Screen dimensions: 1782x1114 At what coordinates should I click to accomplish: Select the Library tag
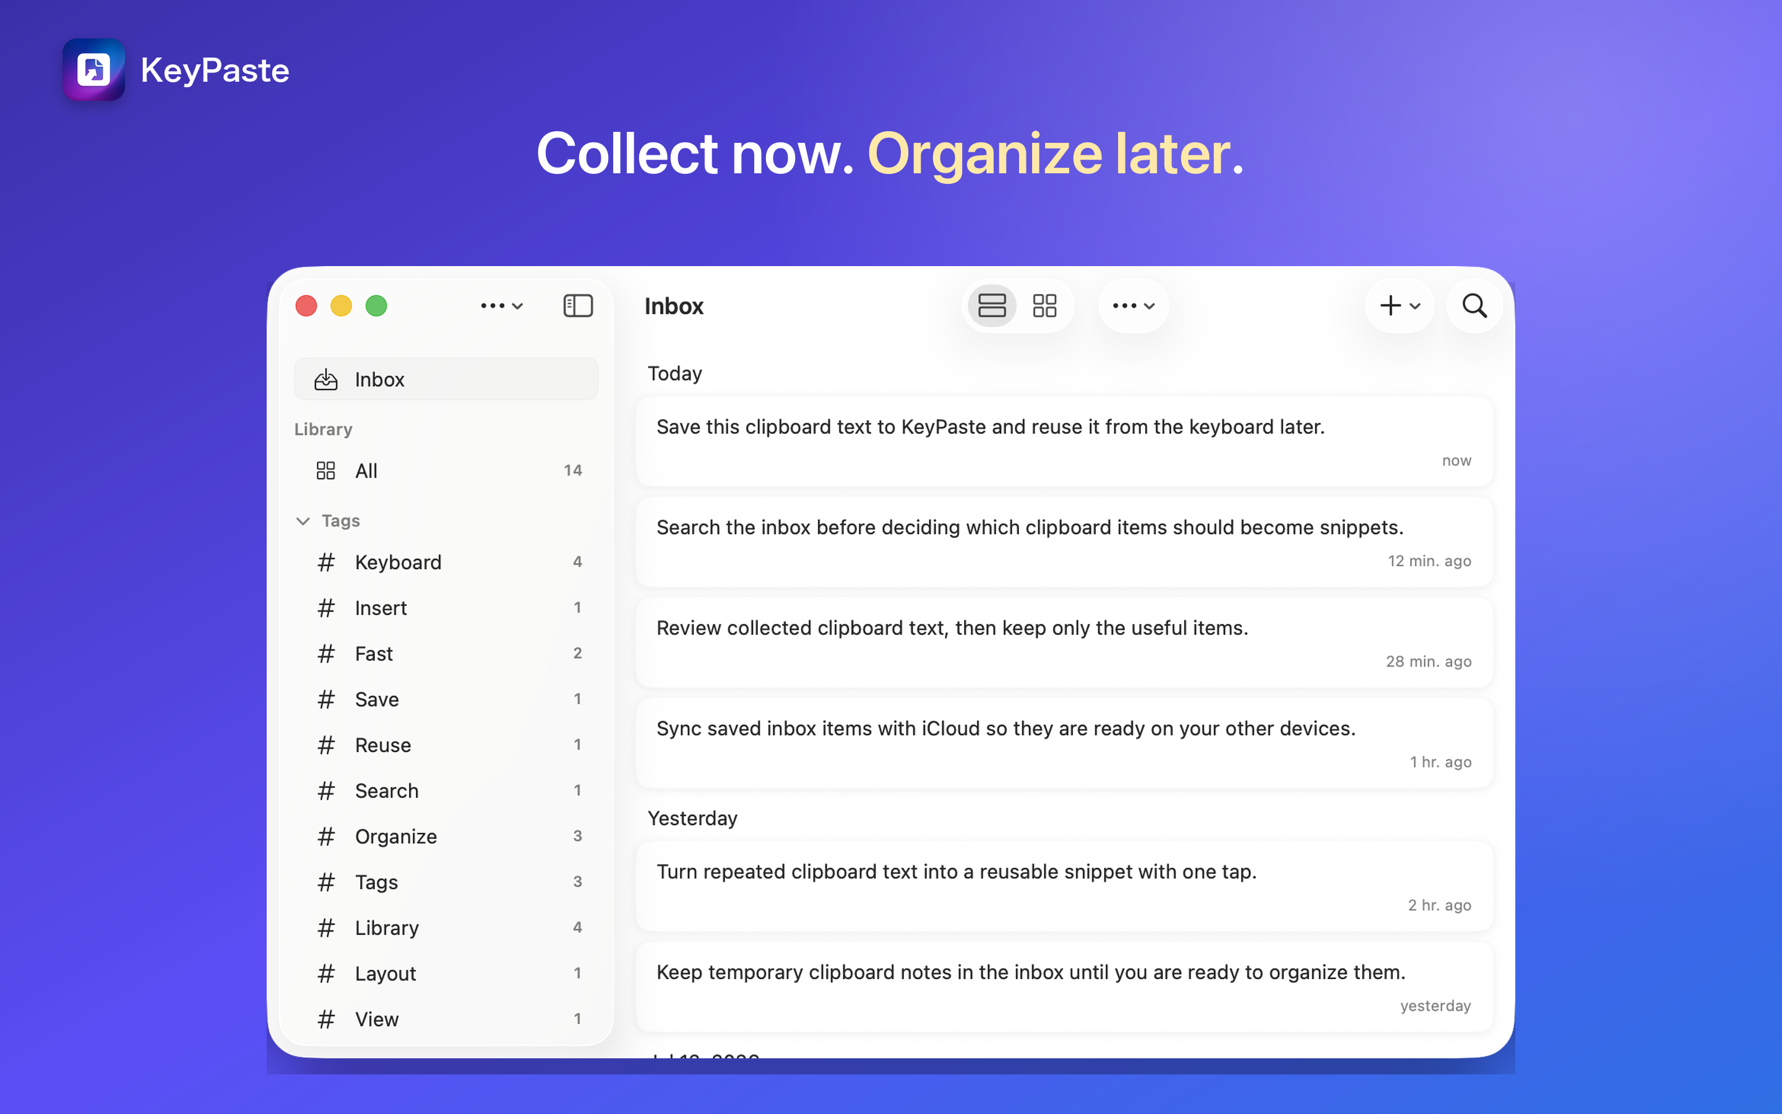tap(446, 928)
